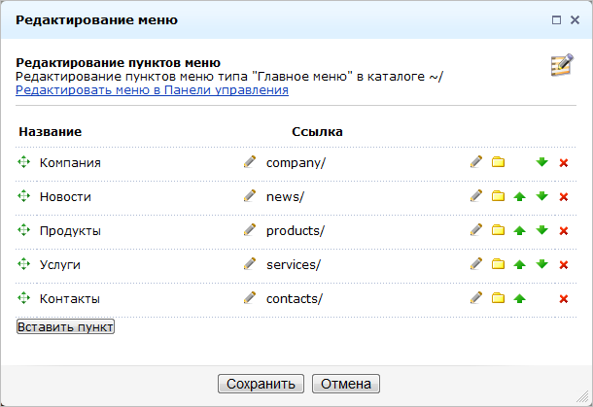Click drag handle icon for Контакты row
Image resolution: width=593 pixels, height=407 pixels.
pos(23,298)
